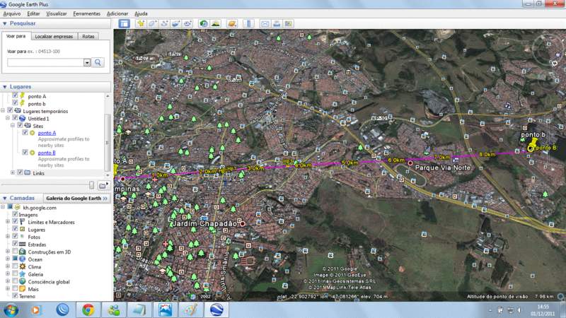Click the yellow ponto b pushpin on map
The image size is (566, 318).
click(533, 143)
